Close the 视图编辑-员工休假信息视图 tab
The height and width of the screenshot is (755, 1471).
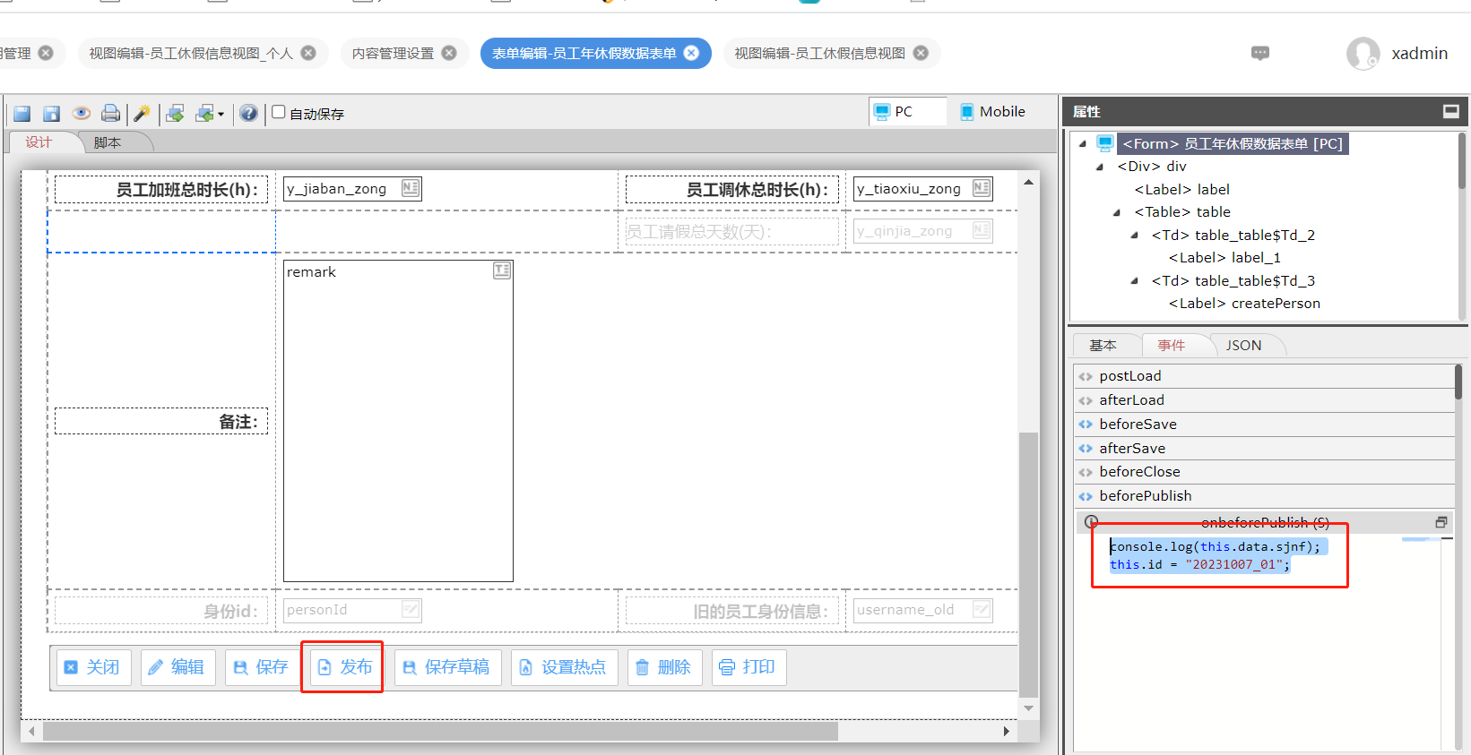pos(921,53)
